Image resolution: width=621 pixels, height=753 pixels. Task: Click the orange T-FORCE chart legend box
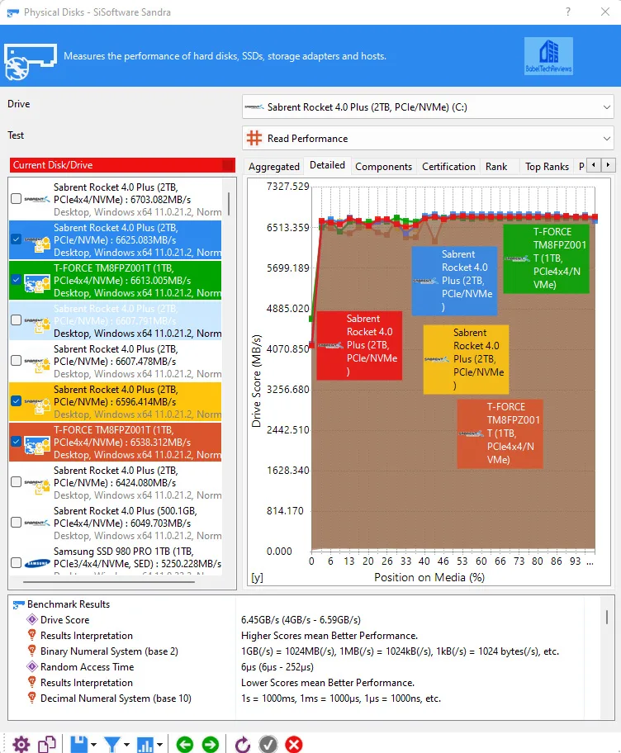pyautogui.click(x=500, y=433)
